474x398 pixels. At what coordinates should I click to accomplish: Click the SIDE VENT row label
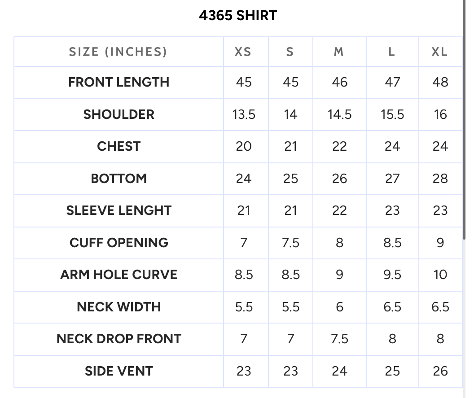tap(119, 371)
